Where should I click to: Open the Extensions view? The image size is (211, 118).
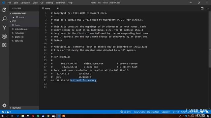[x=4, y=45]
